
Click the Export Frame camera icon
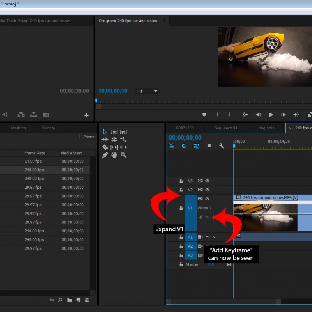tap(46, 115)
